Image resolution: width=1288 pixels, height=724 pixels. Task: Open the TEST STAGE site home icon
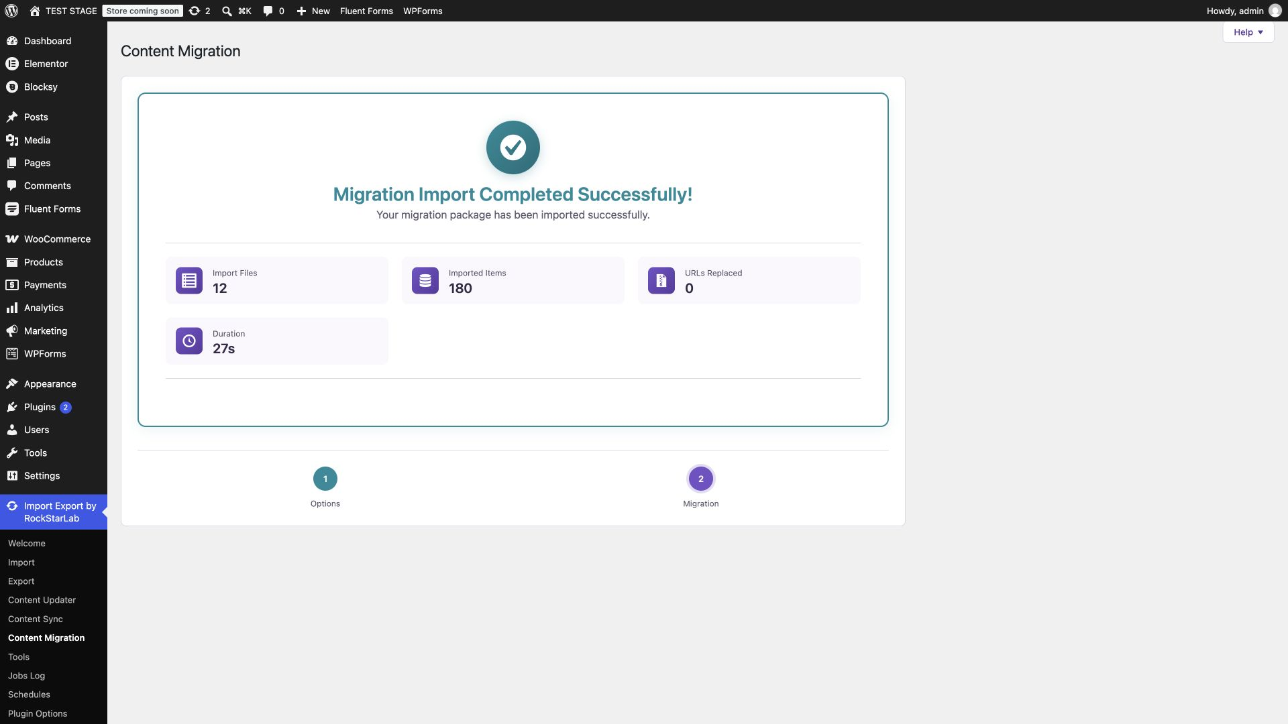35,11
